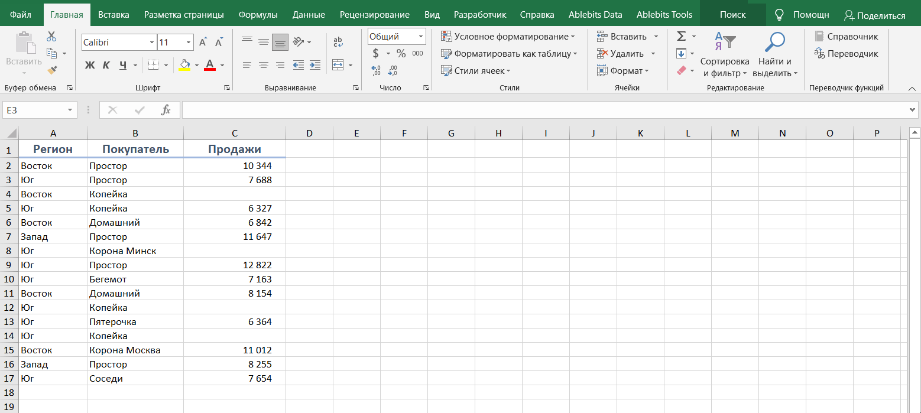Screen dimensions: 921x413
Task: Open the Calibri font name dropdown
Action: click(151, 43)
